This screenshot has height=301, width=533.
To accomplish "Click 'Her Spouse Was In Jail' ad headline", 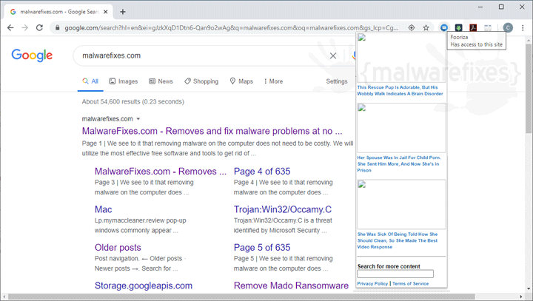I will [399, 163].
